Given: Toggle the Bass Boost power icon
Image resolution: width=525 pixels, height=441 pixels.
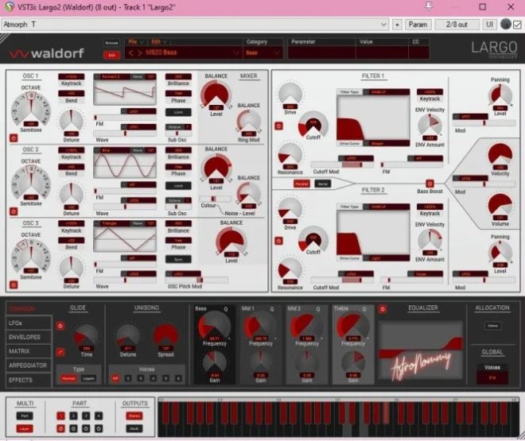Looking at the screenshot, I should point(430,184).
